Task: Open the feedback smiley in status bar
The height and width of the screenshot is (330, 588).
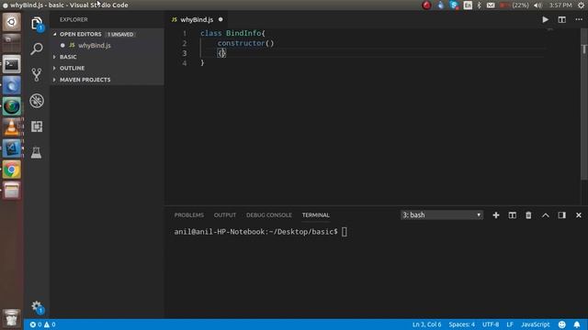Action: point(561,324)
